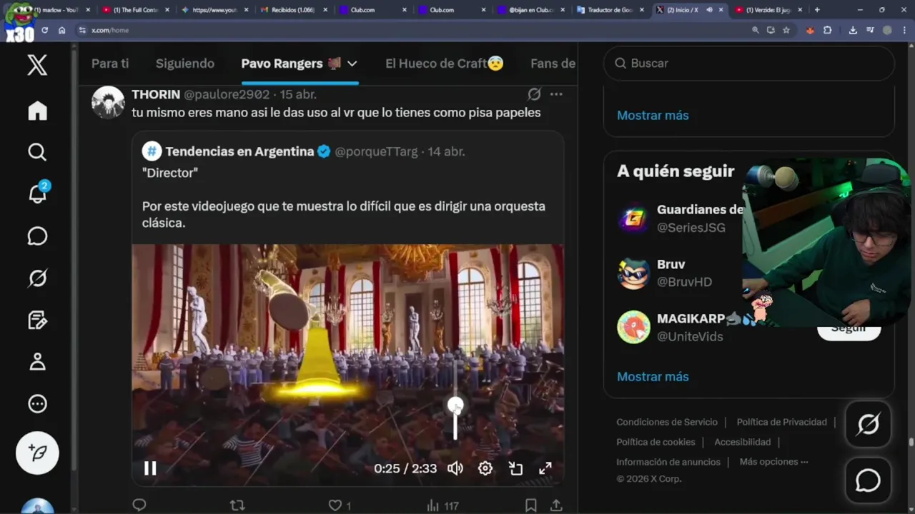Open account avatar in left sidebar
Image resolution: width=915 pixels, height=514 pixels.
[x=37, y=505]
